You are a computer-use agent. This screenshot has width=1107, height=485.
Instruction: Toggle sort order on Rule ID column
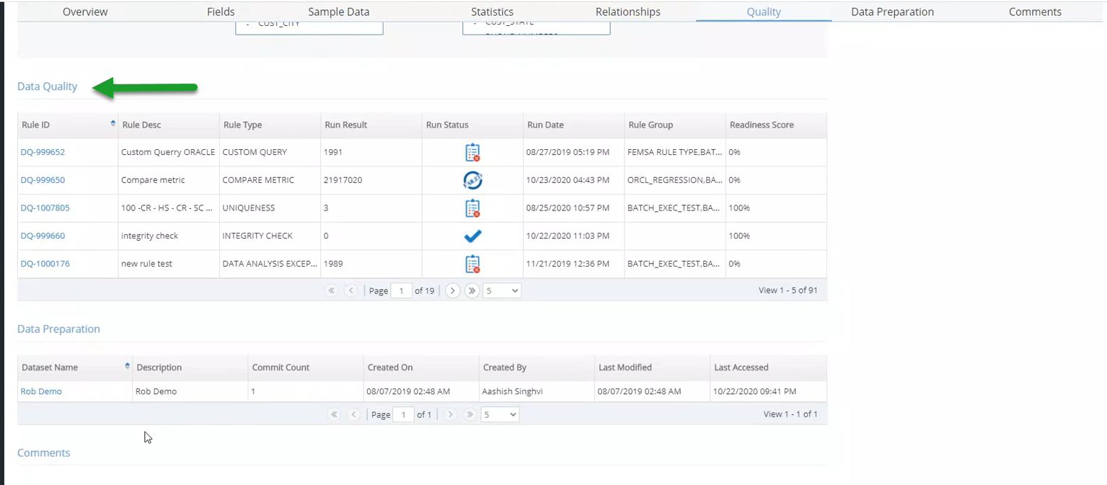[113, 123]
